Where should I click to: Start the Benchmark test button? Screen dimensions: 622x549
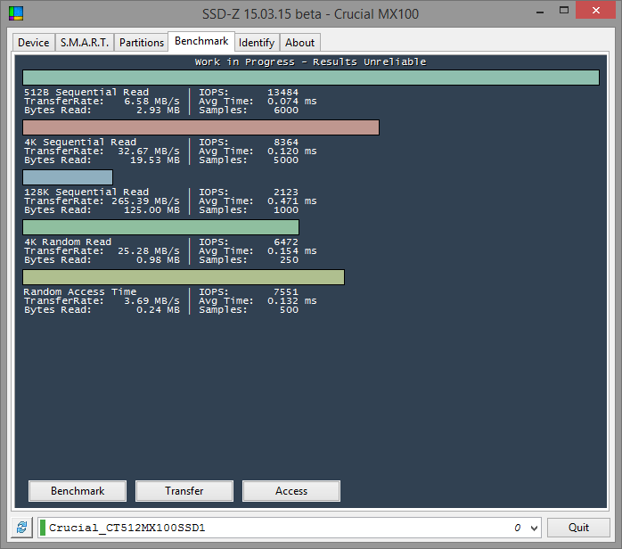(x=78, y=491)
